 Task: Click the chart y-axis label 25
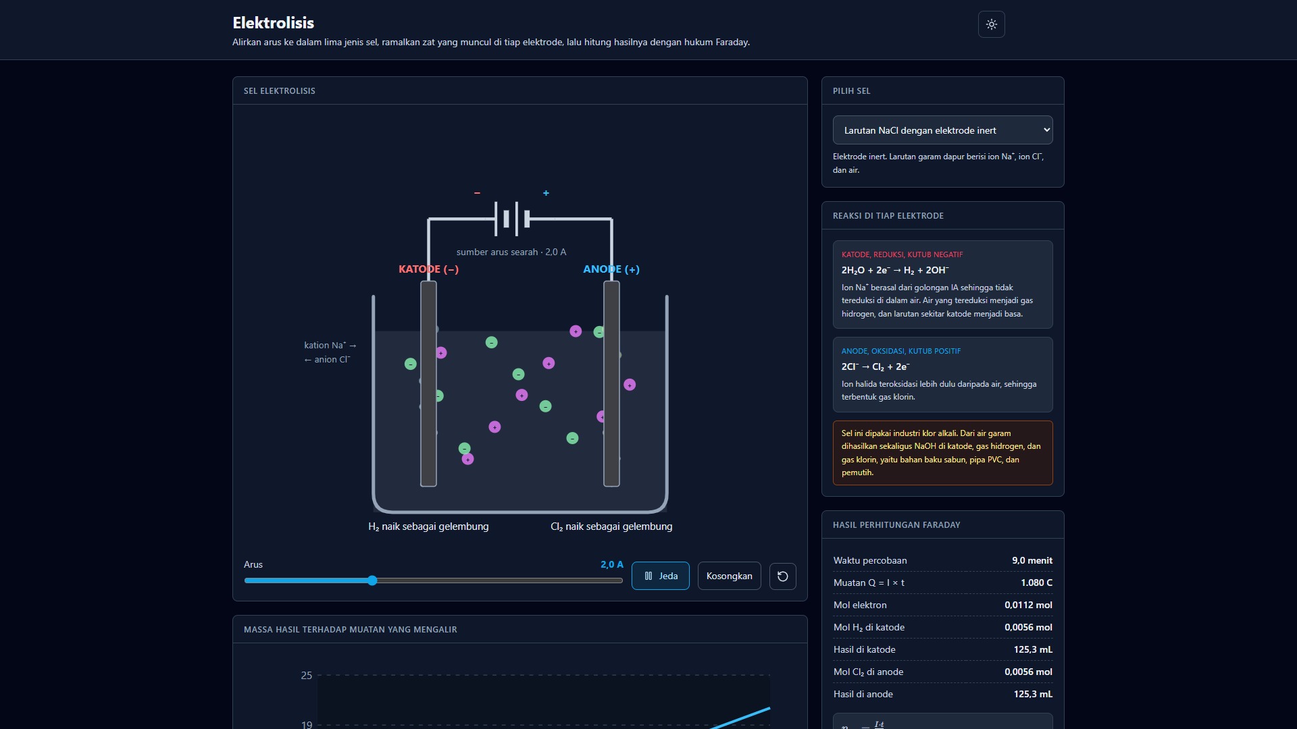(x=307, y=676)
